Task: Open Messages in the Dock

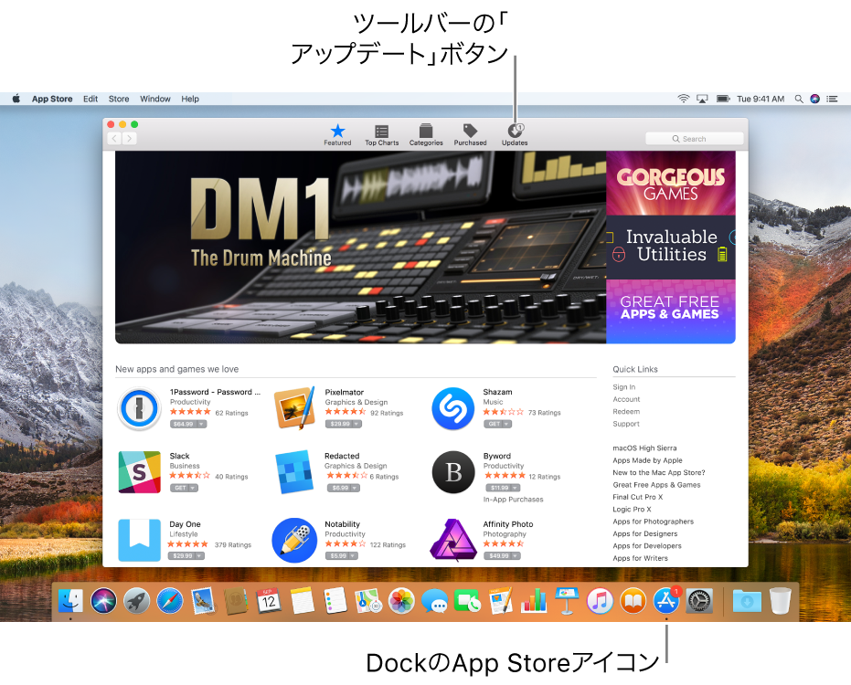Action: (435, 601)
